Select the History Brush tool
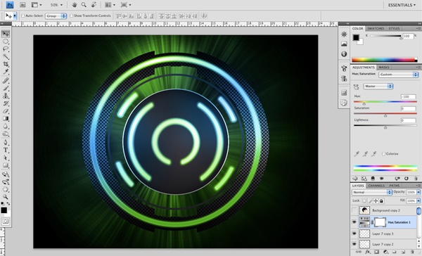 [x=6, y=103]
